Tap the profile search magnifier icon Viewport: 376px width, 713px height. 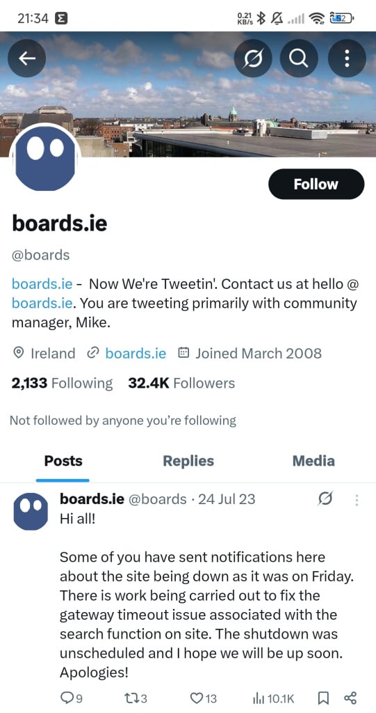click(x=299, y=58)
